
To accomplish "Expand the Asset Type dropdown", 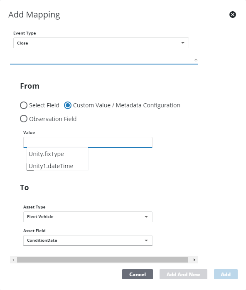I will pos(88,217).
